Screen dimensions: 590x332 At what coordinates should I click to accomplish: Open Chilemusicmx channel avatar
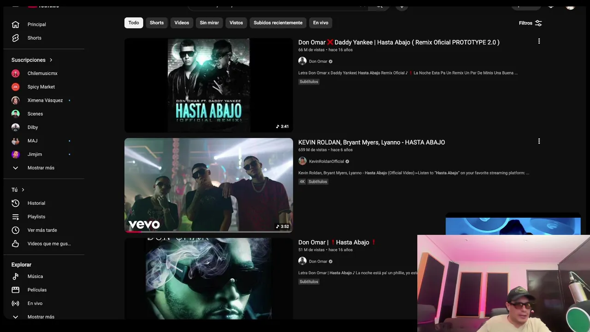click(x=15, y=73)
